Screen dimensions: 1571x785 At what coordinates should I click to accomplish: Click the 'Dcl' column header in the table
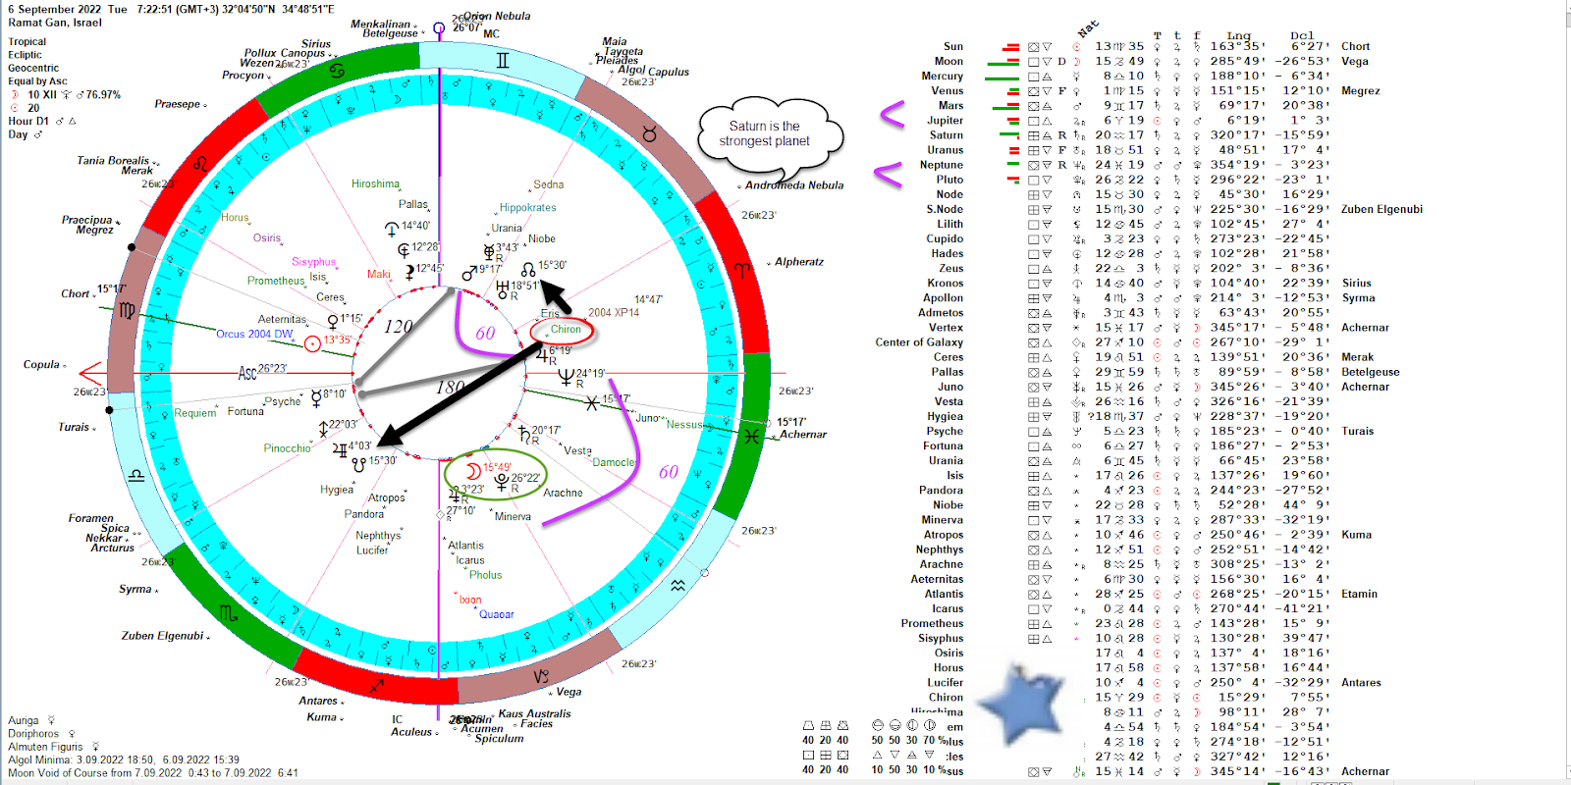coord(1302,35)
